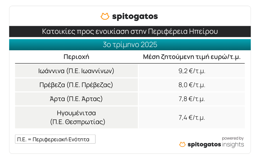Click the 9,2 €/τ.μ. price cell
The width and height of the screenshot is (264, 156).
[192, 71]
